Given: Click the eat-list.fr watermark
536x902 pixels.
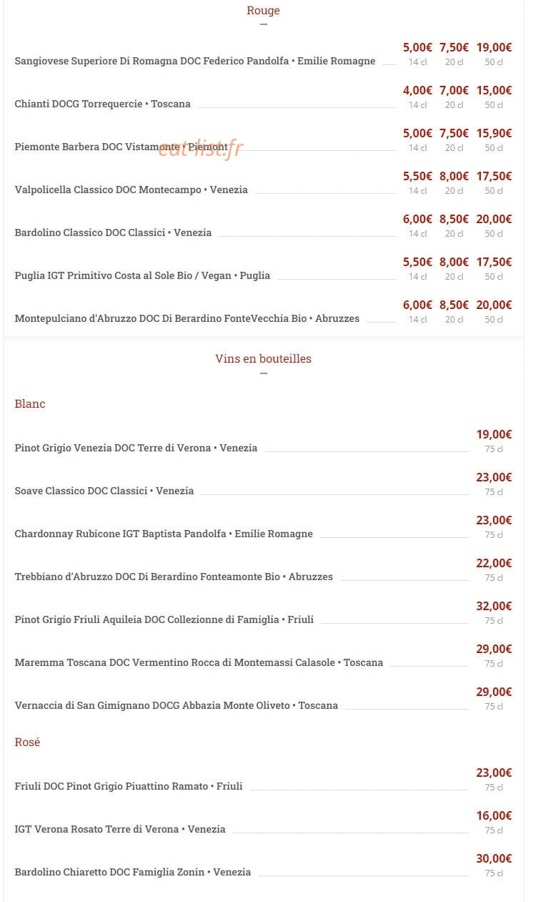Looking at the screenshot, I should click(x=201, y=148).
